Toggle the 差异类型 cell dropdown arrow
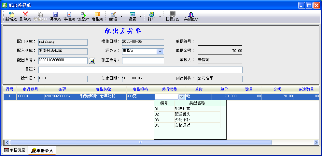 click(x=182, y=97)
